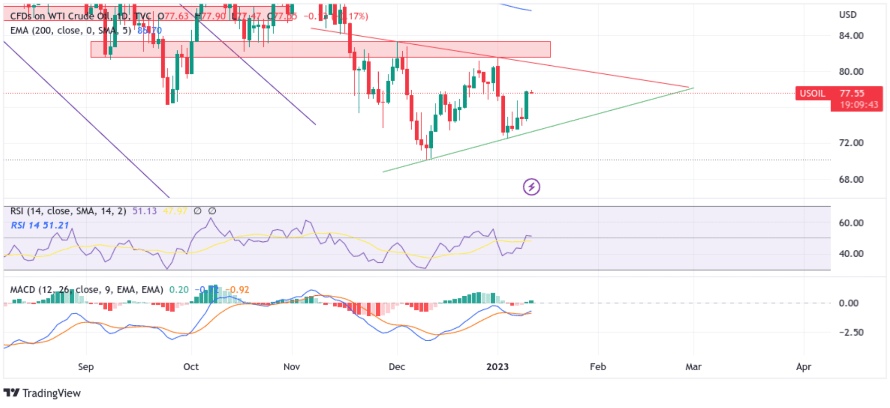Click the 72.00 price axis label

tap(851, 143)
